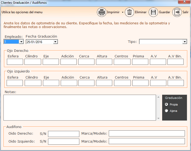
Task: Click the 'Oido Derecho:' label
Action: [x=21, y=134]
